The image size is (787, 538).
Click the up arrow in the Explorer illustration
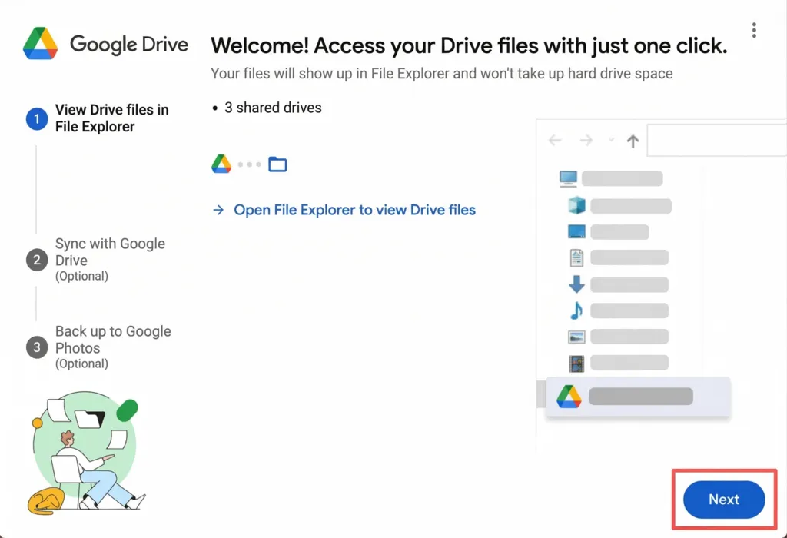click(633, 141)
